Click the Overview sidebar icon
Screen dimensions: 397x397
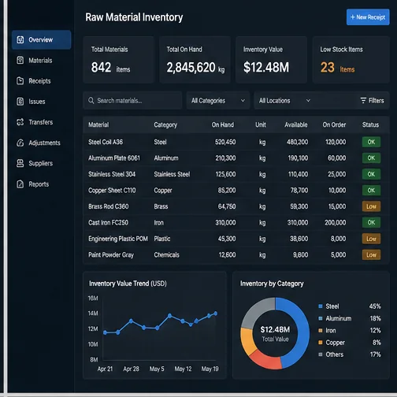click(x=20, y=39)
